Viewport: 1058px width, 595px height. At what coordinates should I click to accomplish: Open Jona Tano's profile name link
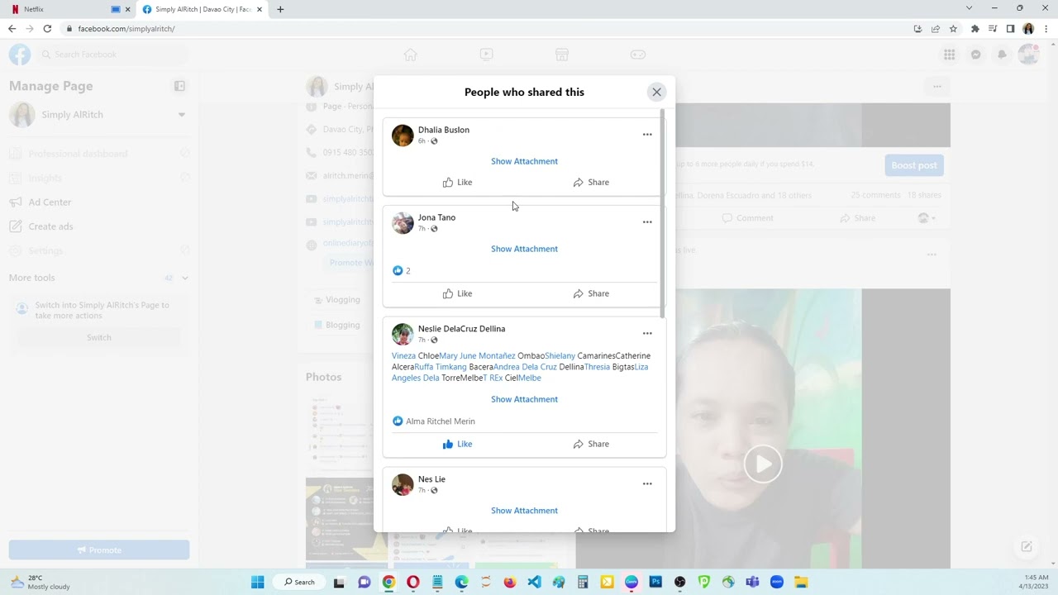pyautogui.click(x=436, y=217)
